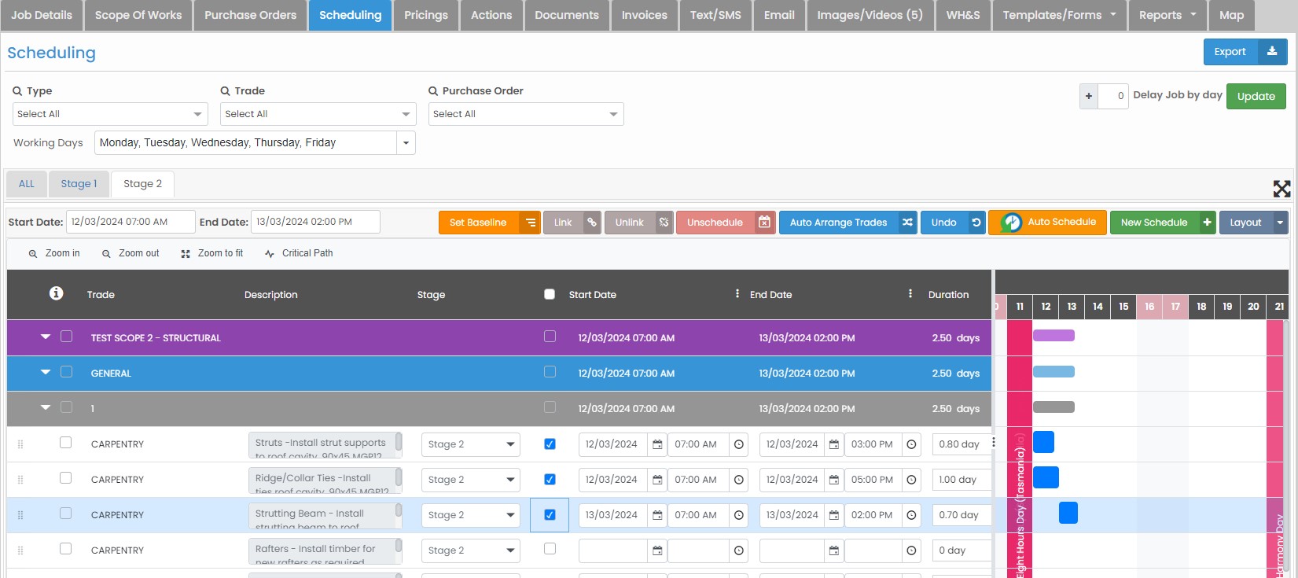Click the Zoom in magnifier

[54, 253]
